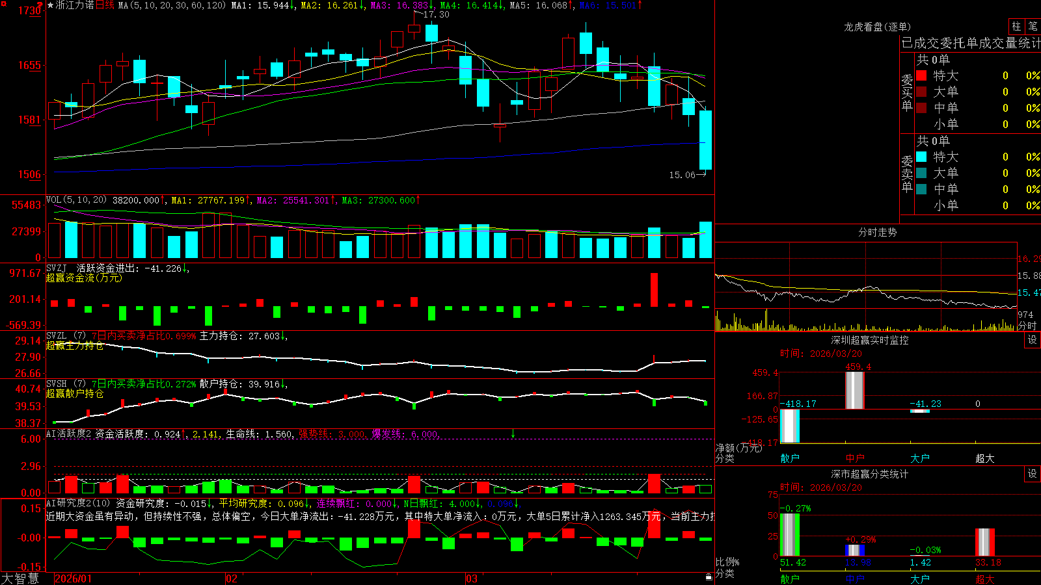1041x585 pixels.
Task: Click the 33.18 超大 bar in 分类统计 chart
Action: pyautogui.click(x=985, y=542)
